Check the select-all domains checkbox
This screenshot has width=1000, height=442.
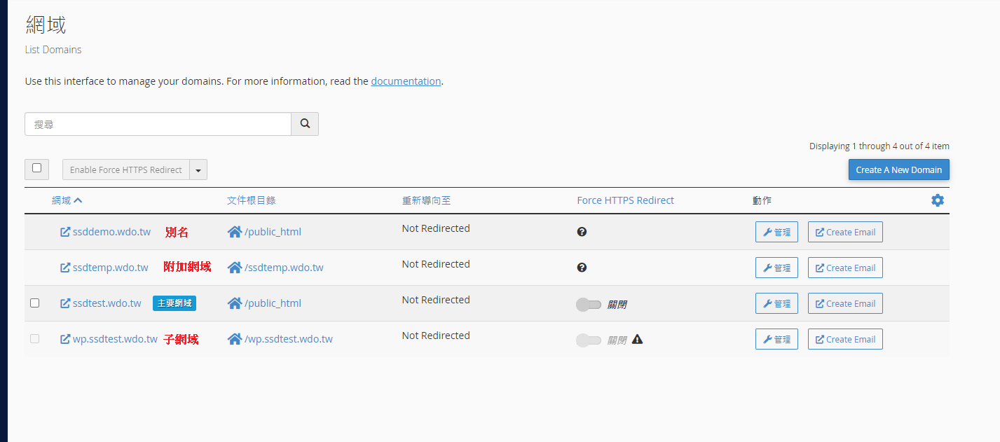tap(36, 168)
